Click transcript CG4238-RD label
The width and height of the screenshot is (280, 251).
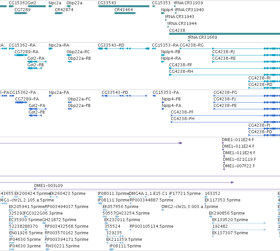260,85
